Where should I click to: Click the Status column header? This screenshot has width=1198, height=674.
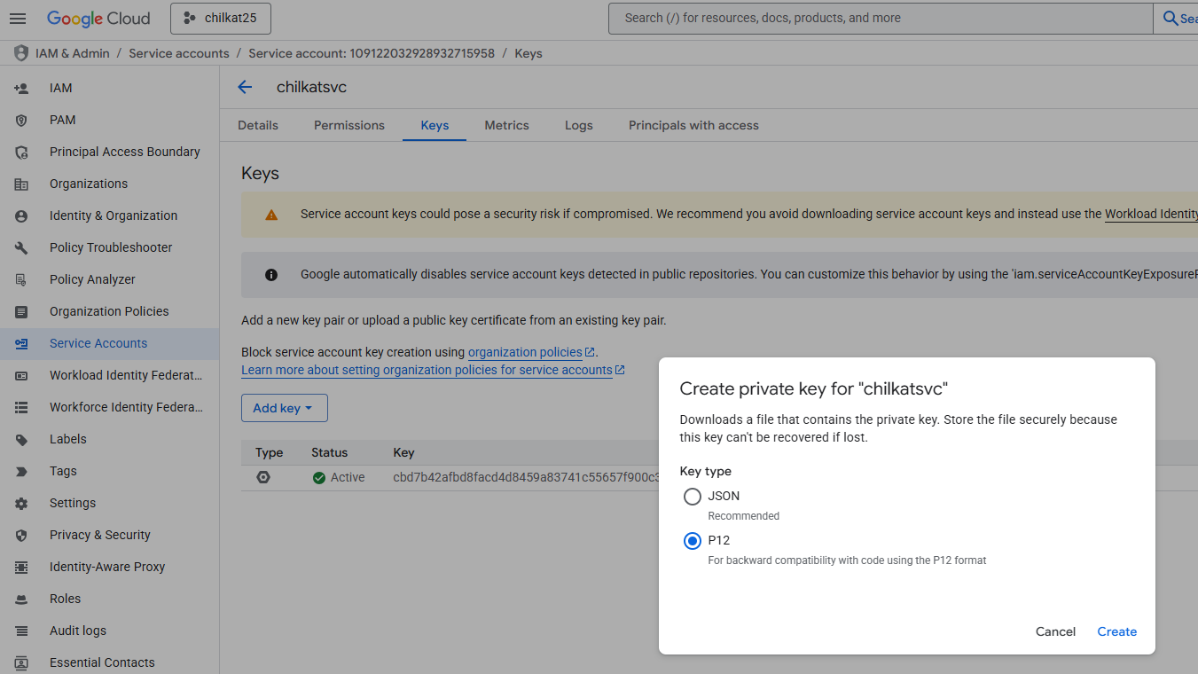point(330,452)
